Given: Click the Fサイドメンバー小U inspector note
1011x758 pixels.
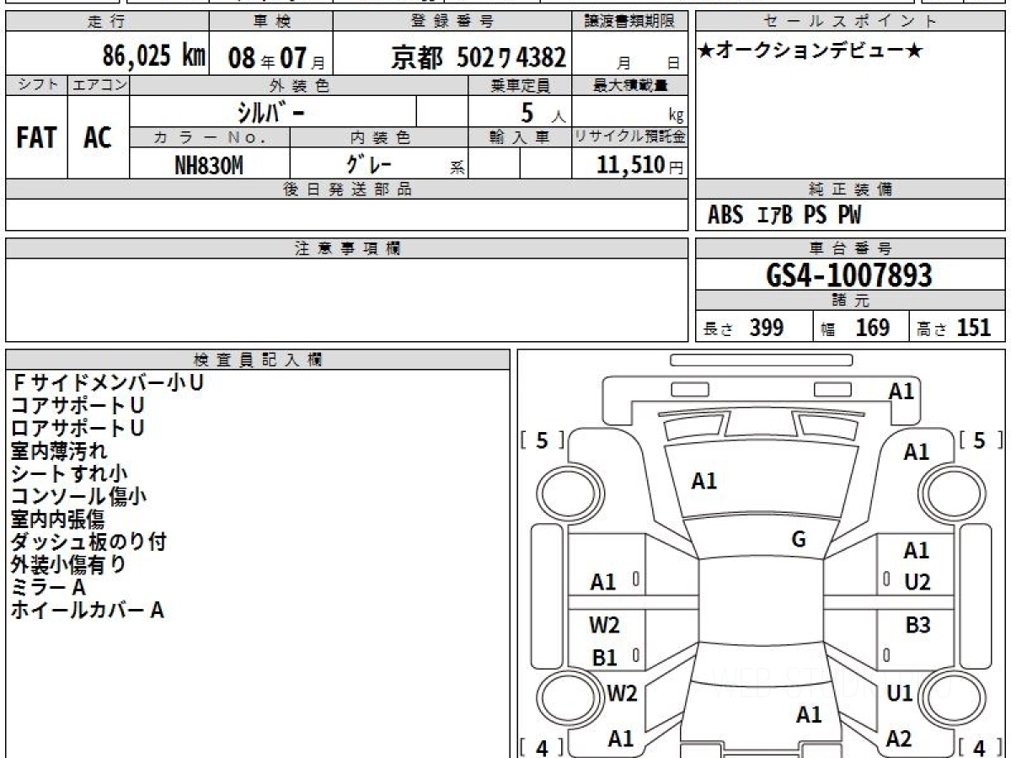Looking at the screenshot, I should [x=107, y=382].
